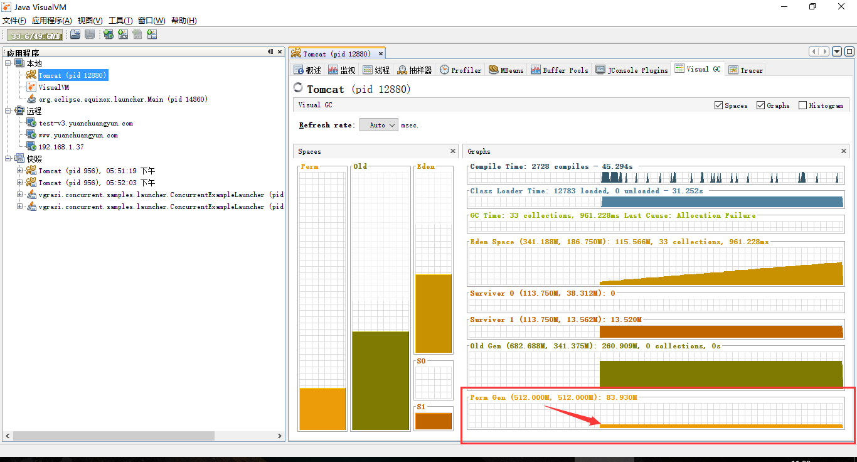This screenshot has width=857, height=462.
Task: Click the horizontal scrollbar of applications tree
Action: [113, 436]
